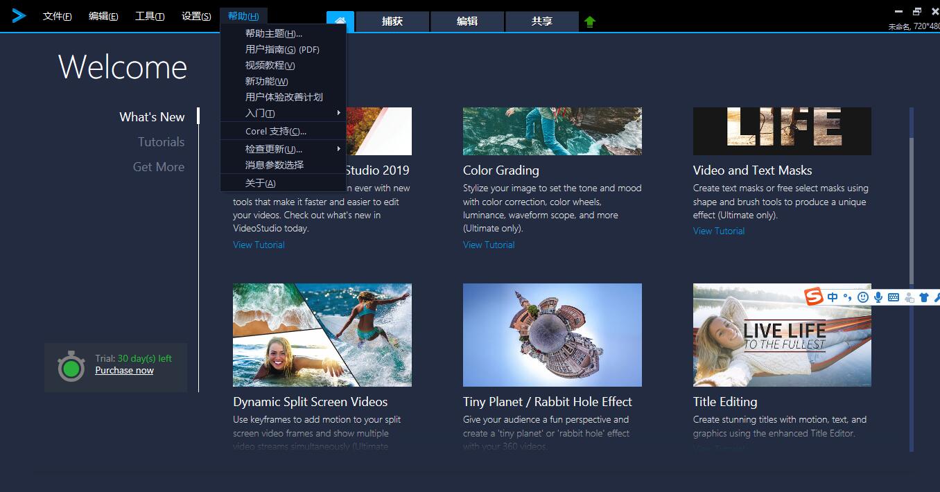Expand the 入门 submenu
This screenshot has height=492, width=940.
coord(283,113)
